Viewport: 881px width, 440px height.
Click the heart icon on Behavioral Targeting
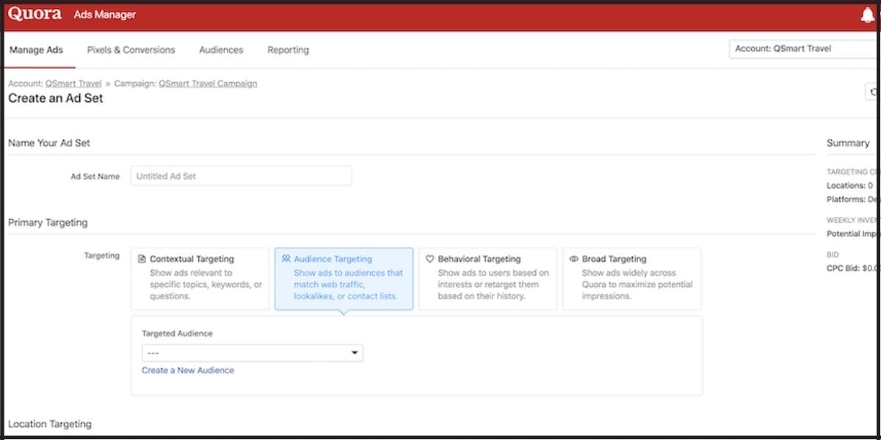pos(429,257)
